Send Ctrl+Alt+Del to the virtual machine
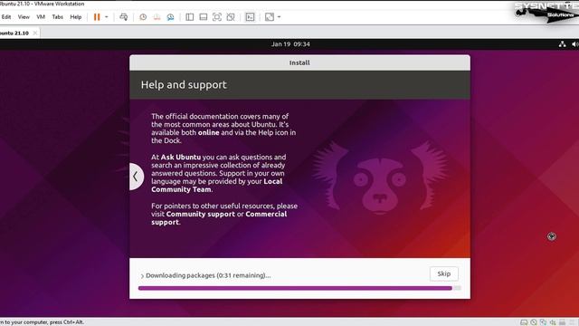The width and height of the screenshot is (579, 326). coord(124,17)
